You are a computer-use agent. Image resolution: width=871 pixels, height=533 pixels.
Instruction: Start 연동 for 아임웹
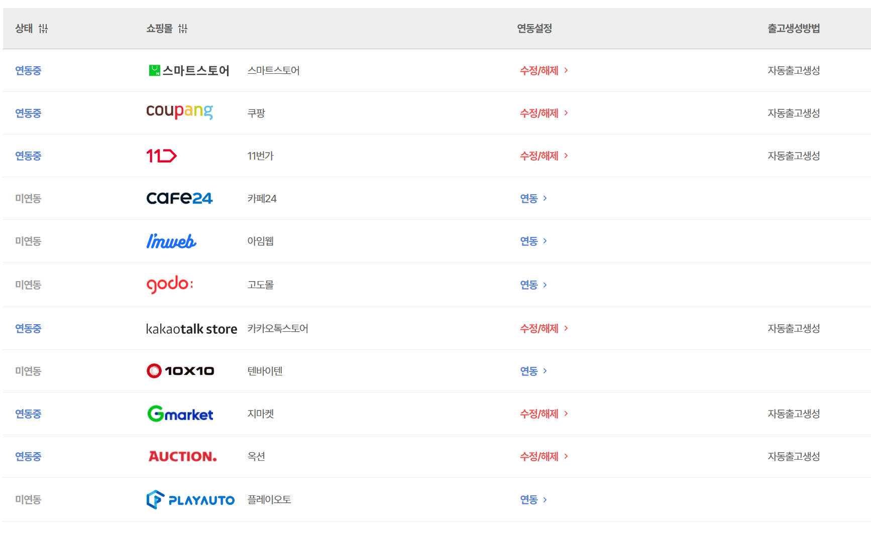[533, 241]
